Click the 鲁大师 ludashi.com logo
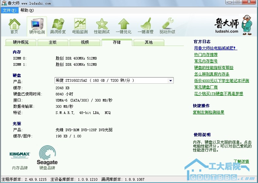Viewport: 258px width, 183px height. [233, 25]
